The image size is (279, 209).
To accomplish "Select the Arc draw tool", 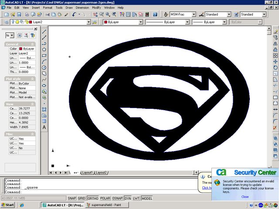I will (44, 61).
